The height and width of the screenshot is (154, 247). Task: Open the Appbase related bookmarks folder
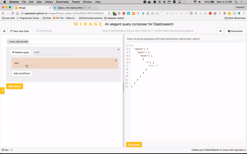coord(114,18)
